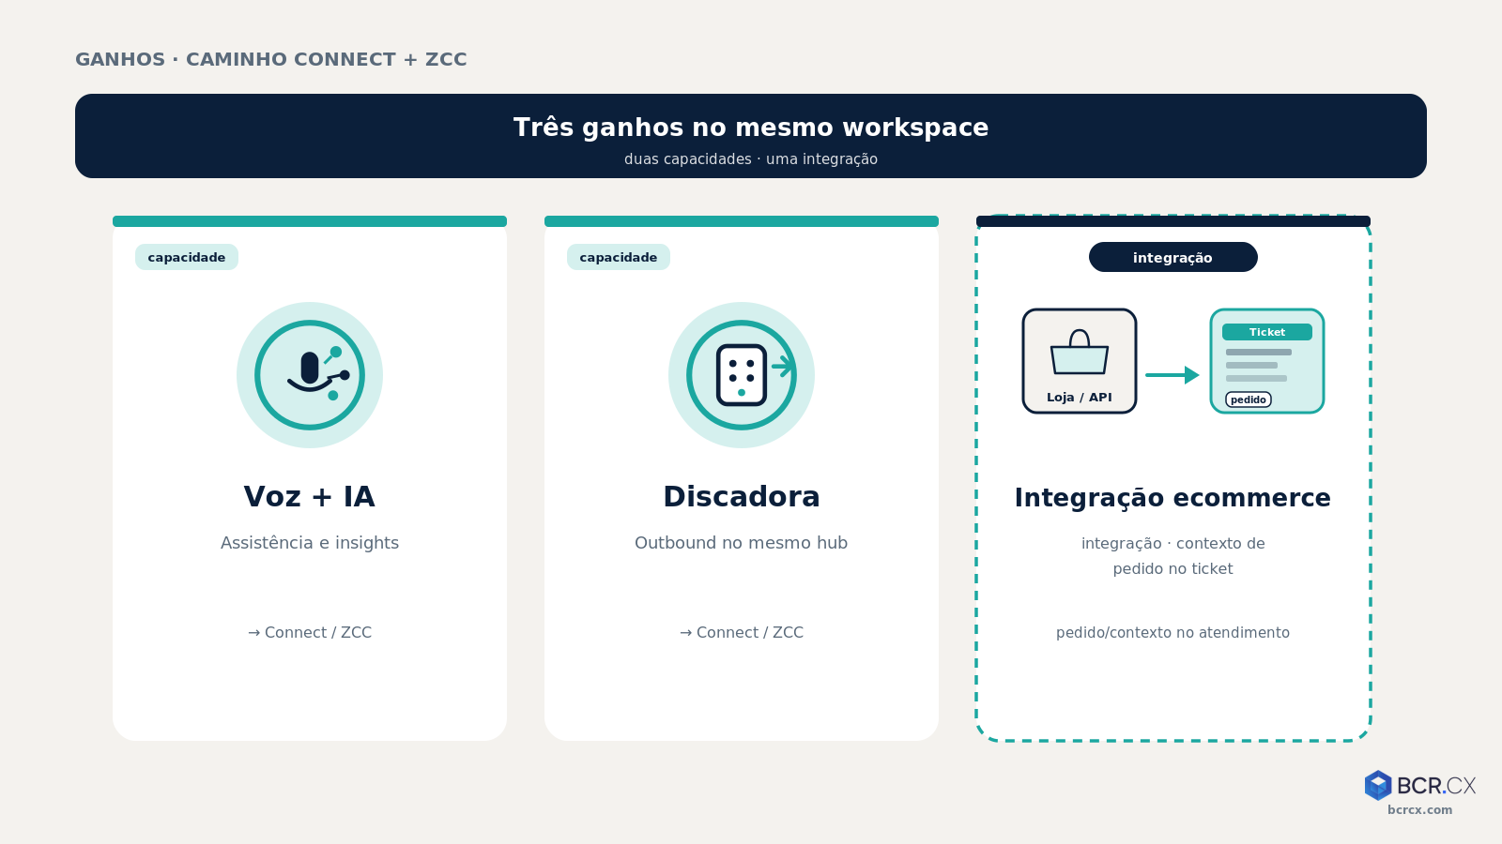
Task: Click the Voz + IA microphone icon
Action: (x=310, y=375)
